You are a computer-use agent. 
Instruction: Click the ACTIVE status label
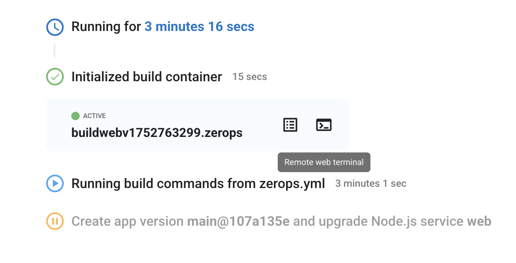(94, 116)
